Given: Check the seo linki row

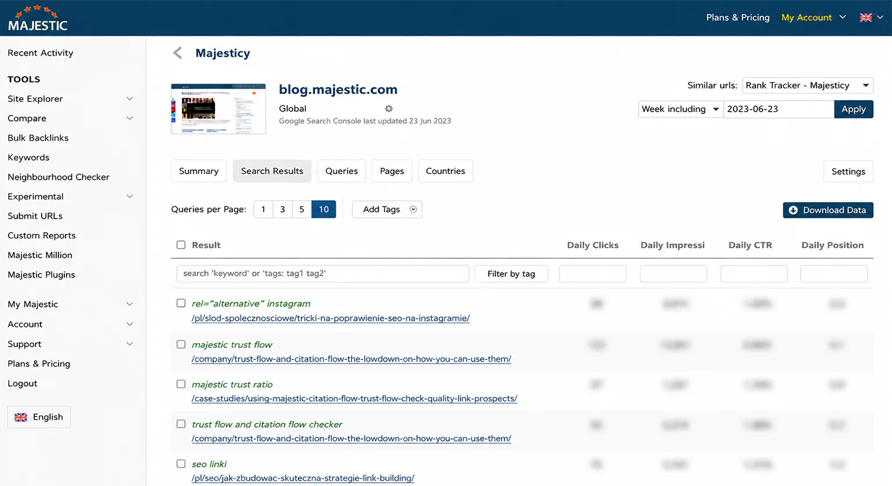Looking at the screenshot, I should click(x=181, y=464).
